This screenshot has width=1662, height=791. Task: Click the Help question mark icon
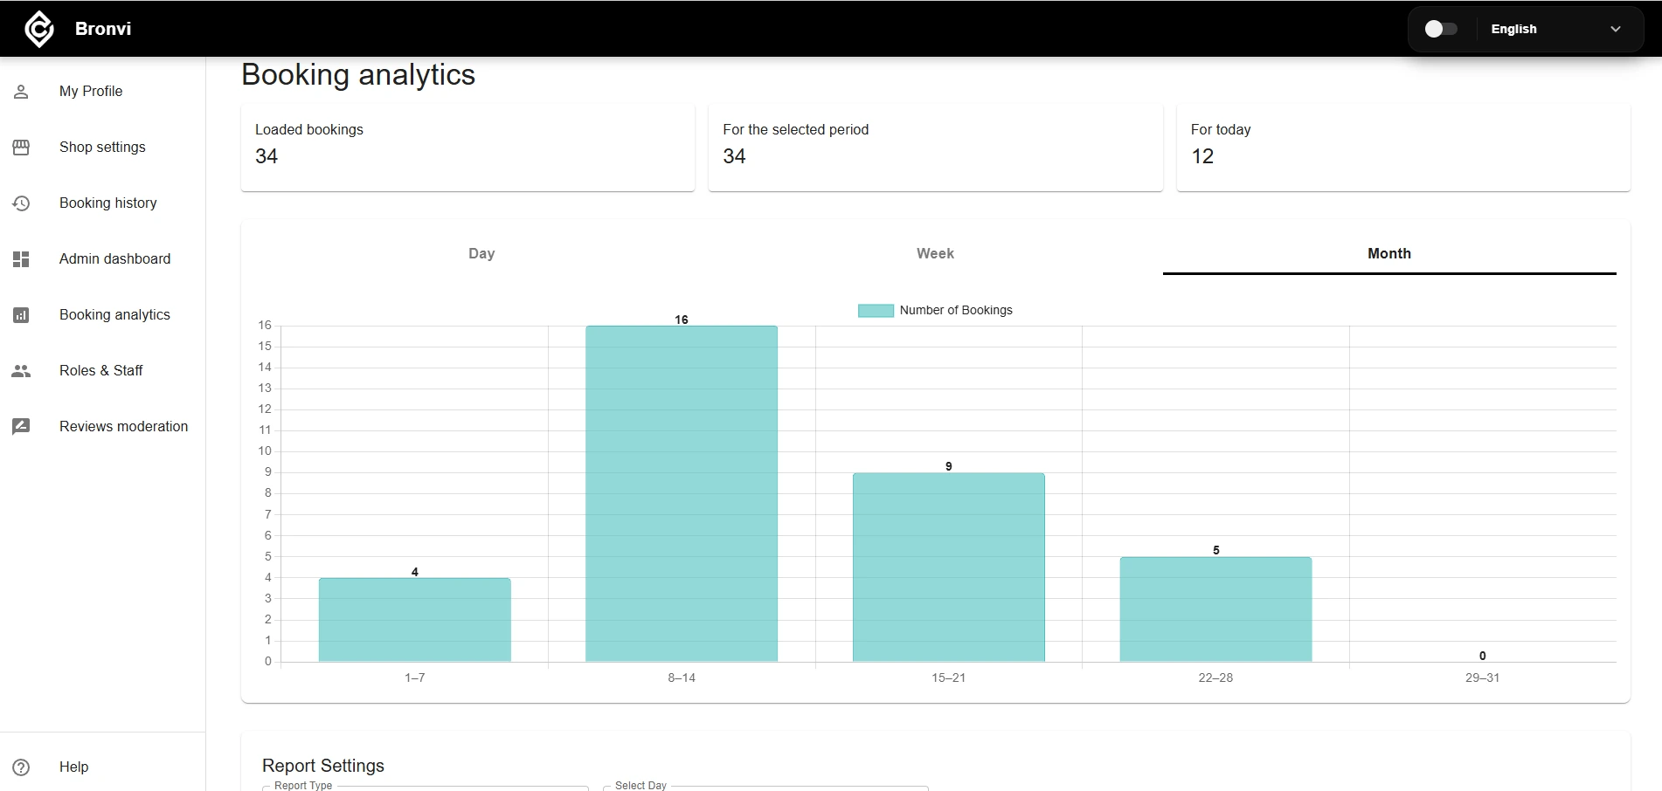(x=21, y=767)
